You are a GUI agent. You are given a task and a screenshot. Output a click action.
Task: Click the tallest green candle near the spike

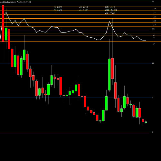click(109, 74)
